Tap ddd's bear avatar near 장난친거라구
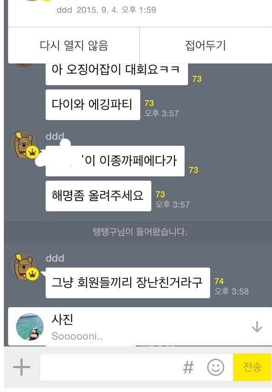 pyautogui.click(x=23, y=265)
